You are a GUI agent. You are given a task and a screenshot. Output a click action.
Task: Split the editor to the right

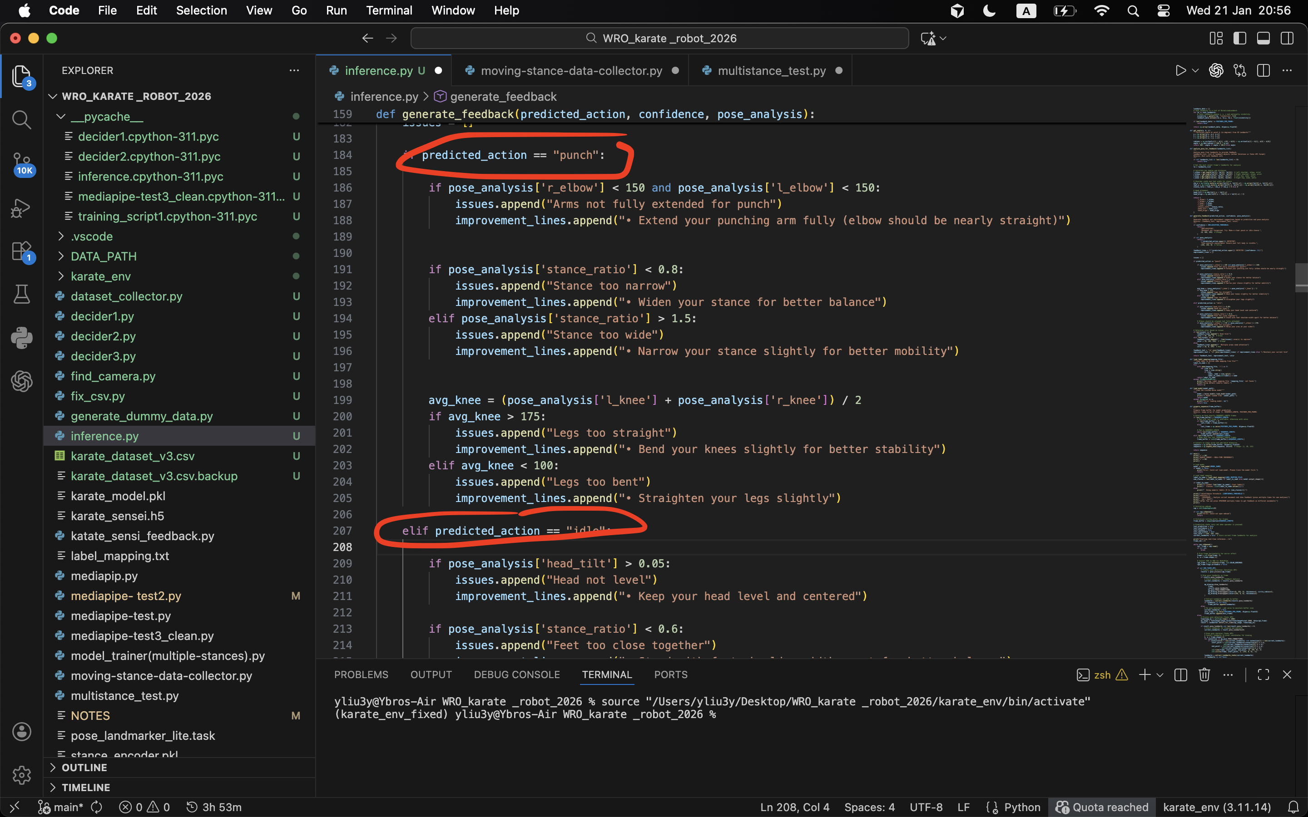pos(1263,71)
